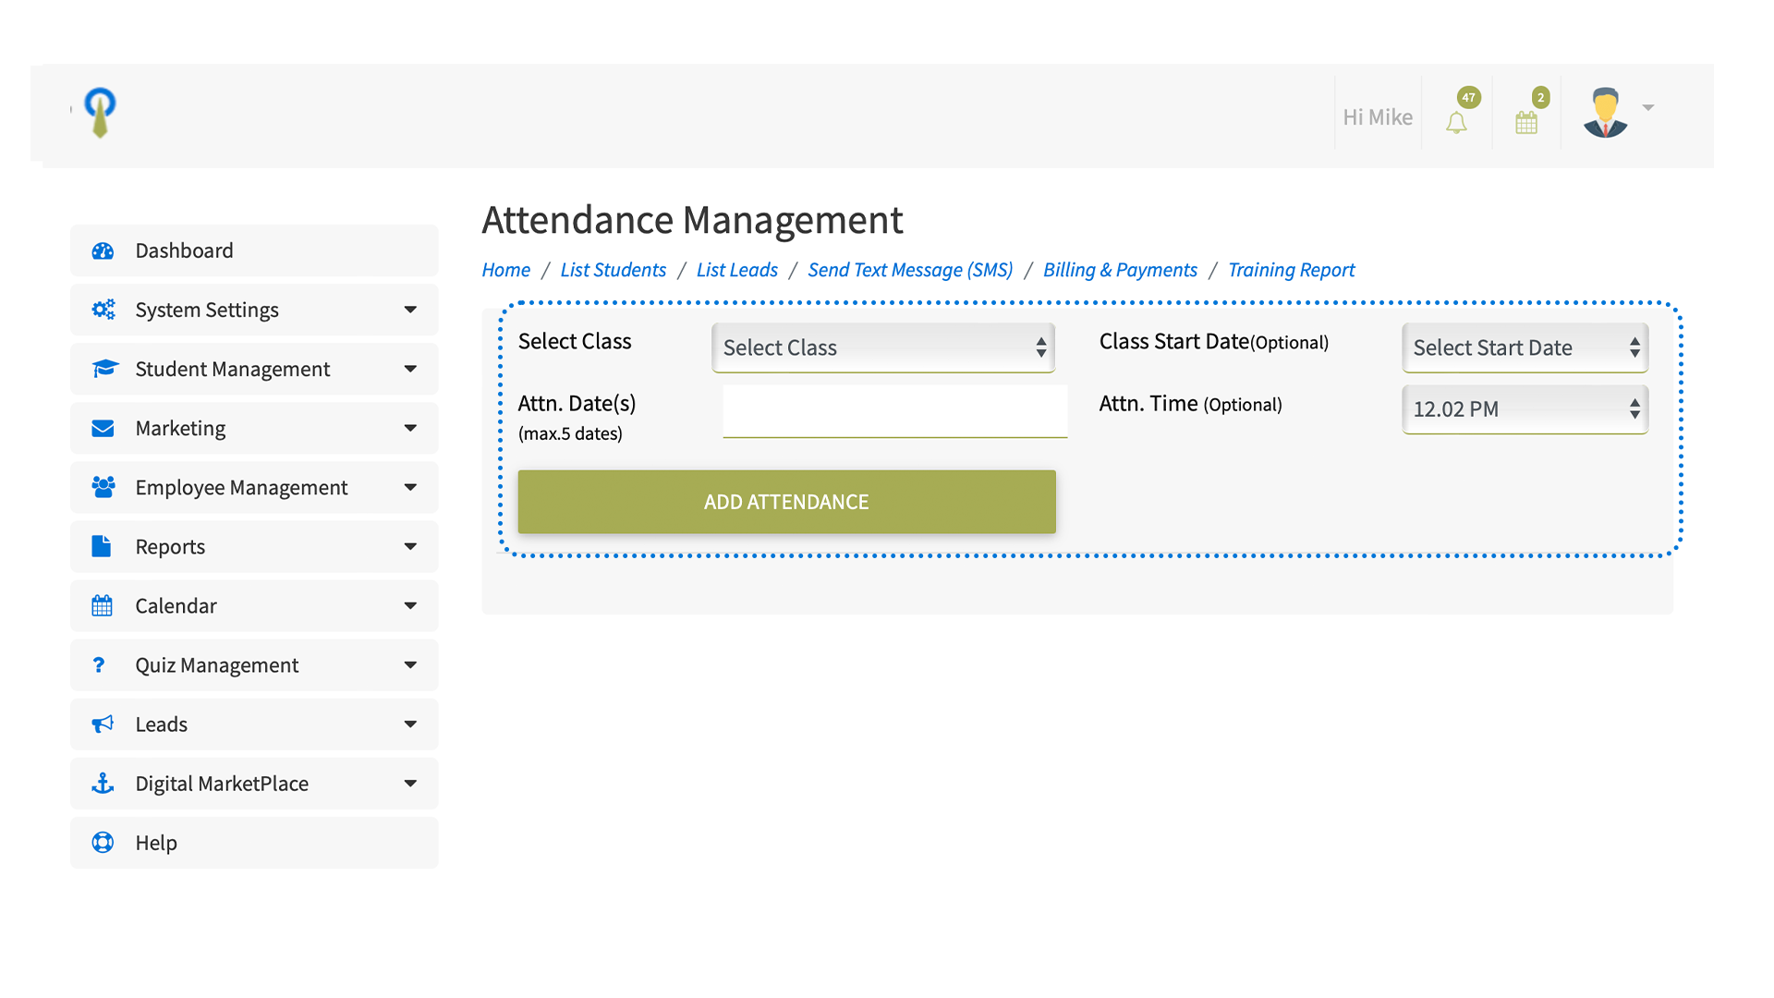The height and width of the screenshot is (998, 1774).
Task: Click the app logo in the header
Action: point(100,112)
